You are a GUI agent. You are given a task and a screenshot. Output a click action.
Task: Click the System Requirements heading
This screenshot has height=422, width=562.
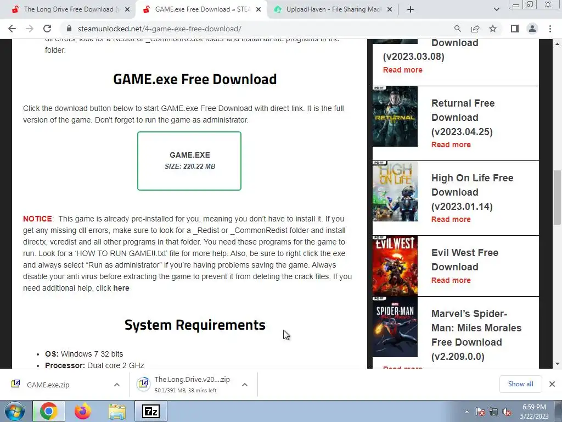point(195,325)
